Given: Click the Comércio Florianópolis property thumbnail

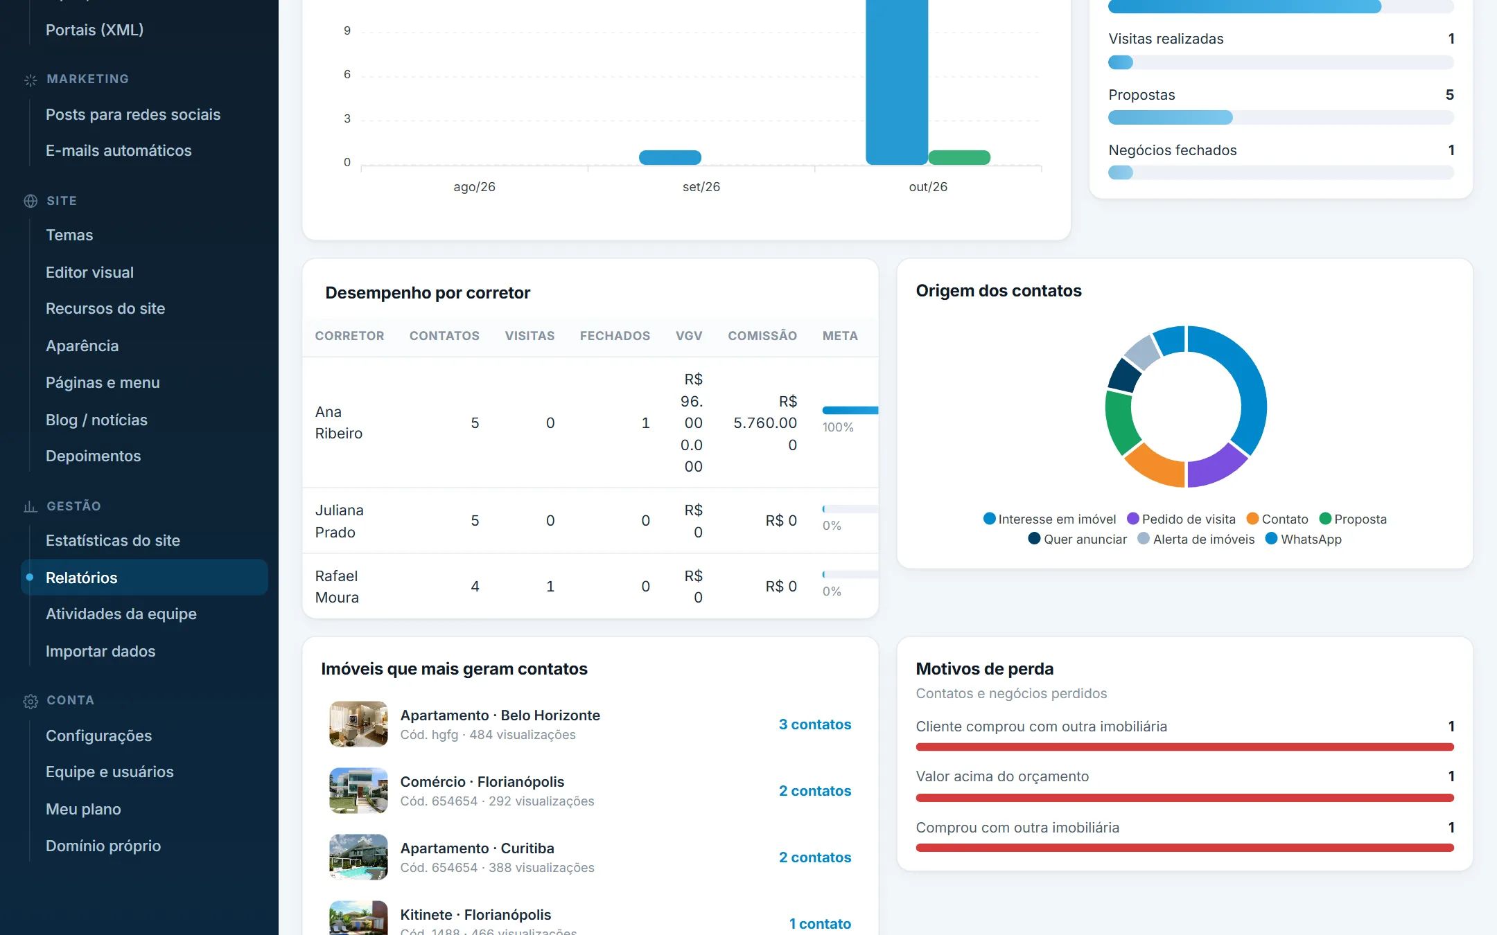Looking at the screenshot, I should coord(358,790).
